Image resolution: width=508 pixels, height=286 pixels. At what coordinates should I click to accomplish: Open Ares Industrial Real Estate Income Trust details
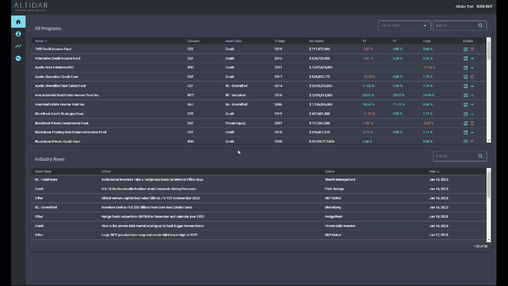466,95
